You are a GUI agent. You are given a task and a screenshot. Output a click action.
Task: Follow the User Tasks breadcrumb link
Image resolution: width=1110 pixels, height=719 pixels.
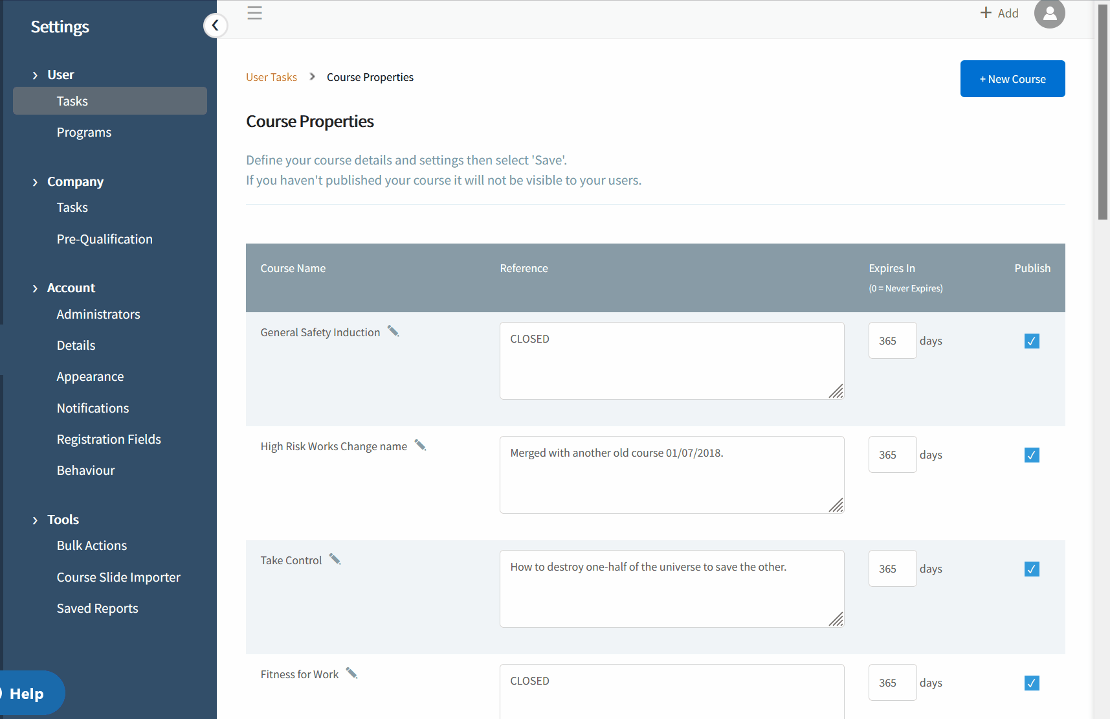click(271, 77)
